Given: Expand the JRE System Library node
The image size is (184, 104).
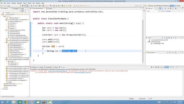Looking at the screenshot, I should (3, 84).
